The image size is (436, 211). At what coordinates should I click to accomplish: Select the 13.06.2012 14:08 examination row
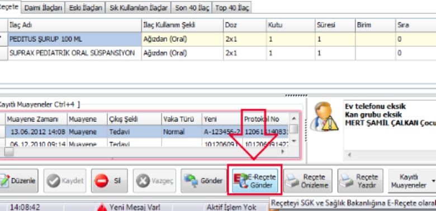click(144, 132)
